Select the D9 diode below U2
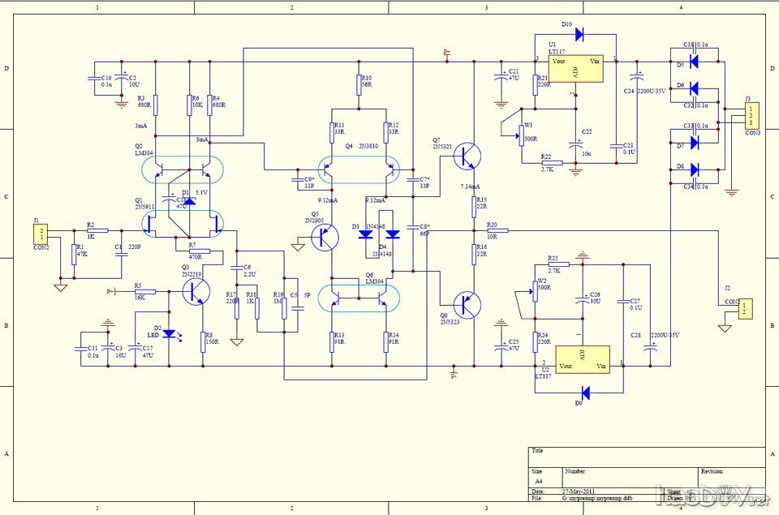This screenshot has width=779, height=515. pyautogui.click(x=585, y=393)
